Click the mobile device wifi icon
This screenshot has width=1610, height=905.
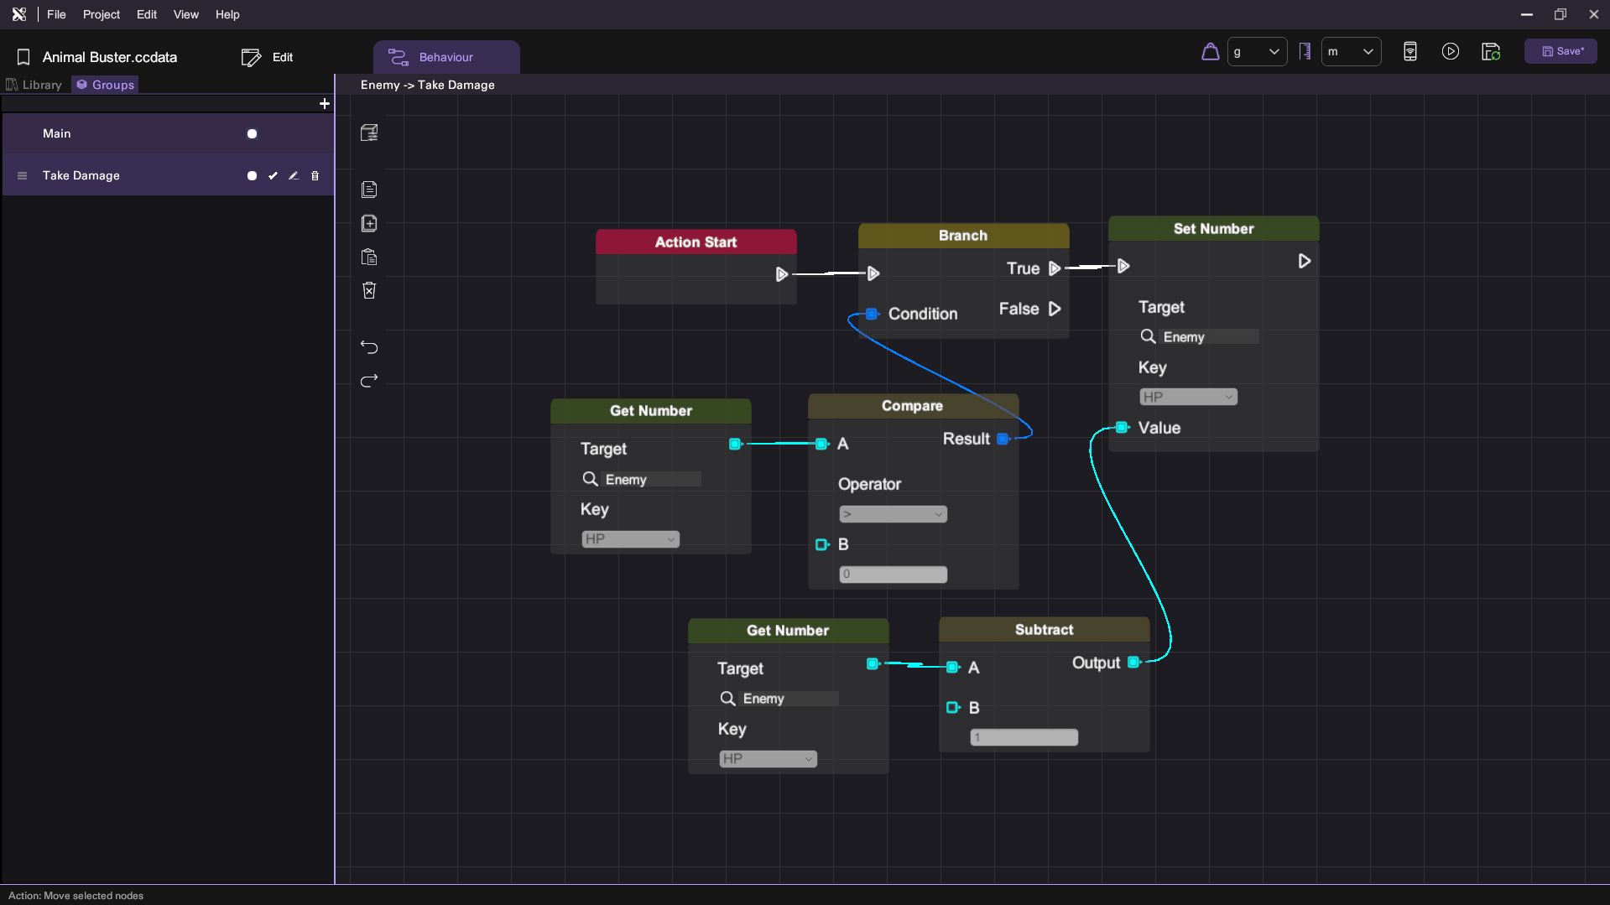click(x=1409, y=52)
